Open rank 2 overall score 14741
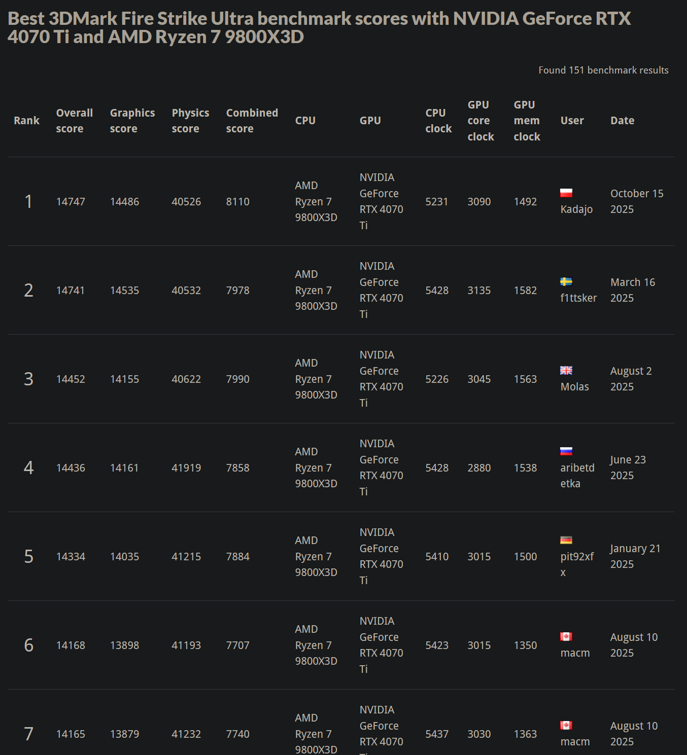Screen dimensions: 687x755 point(71,291)
